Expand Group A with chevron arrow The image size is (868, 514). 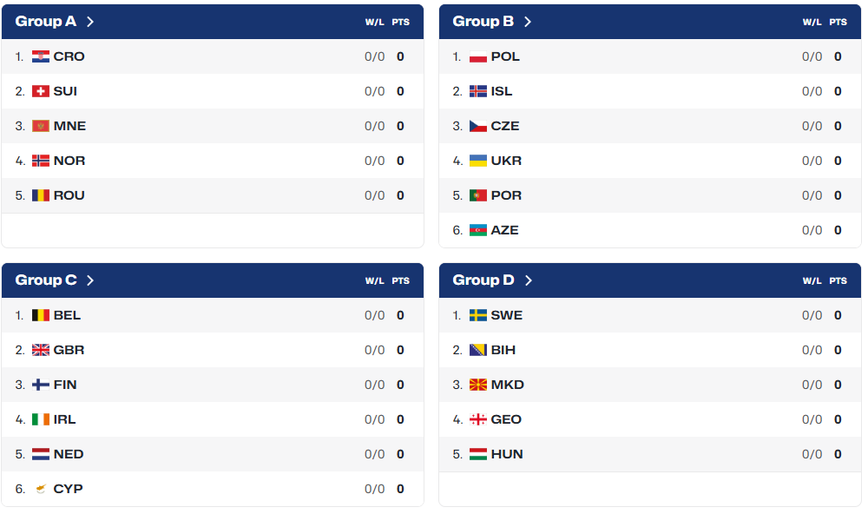click(90, 22)
